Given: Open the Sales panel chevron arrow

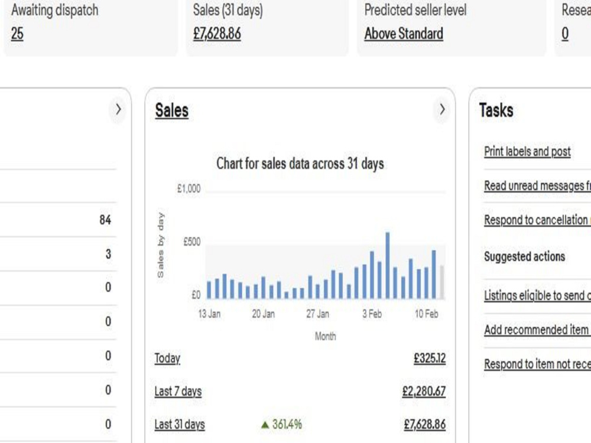Looking at the screenshot, I should 442,110.
